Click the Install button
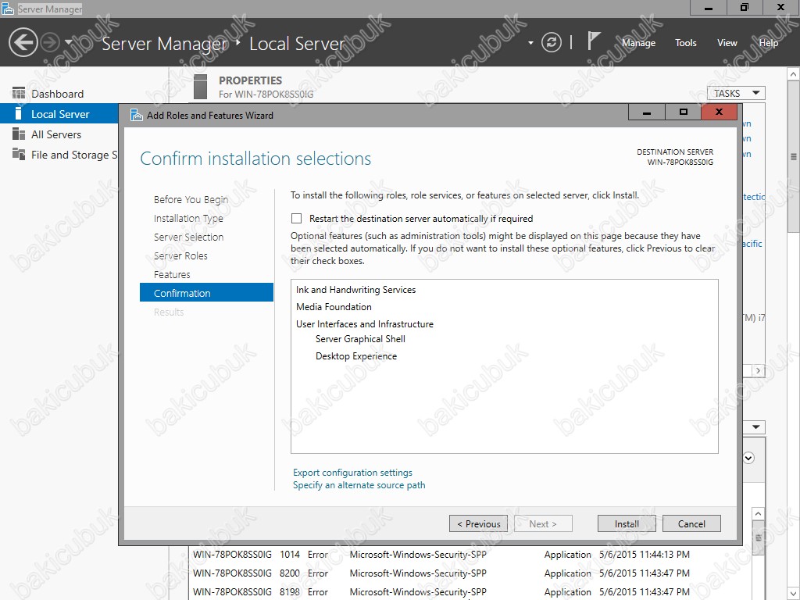This screenshot has height=600, width=800. click(627, 524)
